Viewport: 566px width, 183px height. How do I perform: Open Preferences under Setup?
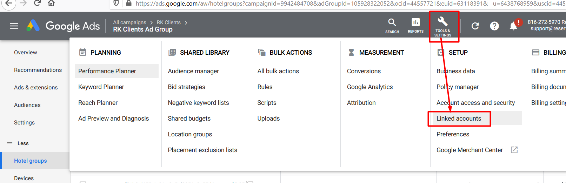click(x=453, y=134)
